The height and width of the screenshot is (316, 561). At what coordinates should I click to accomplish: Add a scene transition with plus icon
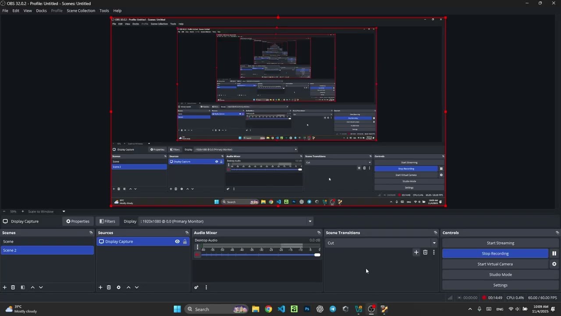click(416, 252)
